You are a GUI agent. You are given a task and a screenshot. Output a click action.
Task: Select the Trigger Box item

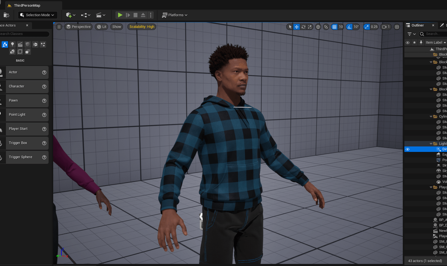point(24,143)
